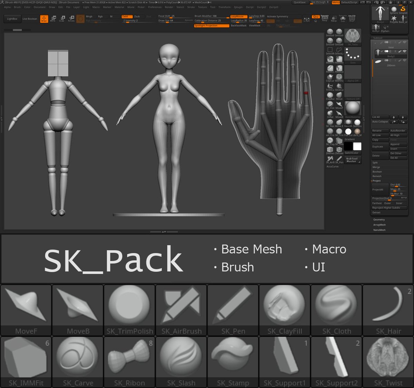
Task: Select the ClipCurve brush icon
Action: click(x=330, y=78)
